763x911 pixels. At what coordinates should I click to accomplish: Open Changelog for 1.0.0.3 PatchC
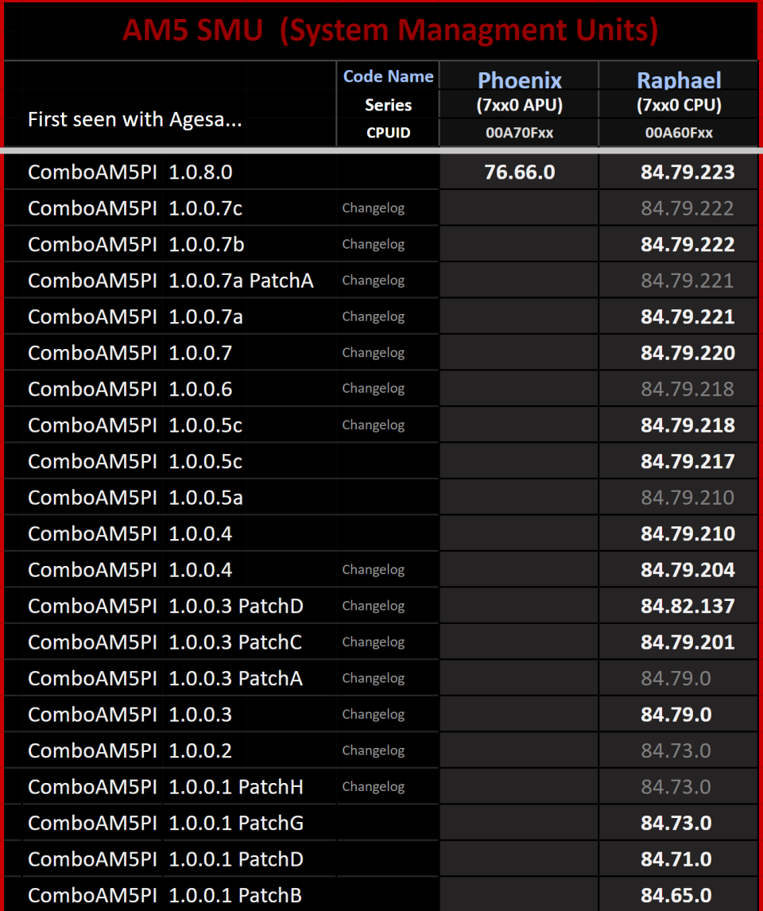(373, 642)
